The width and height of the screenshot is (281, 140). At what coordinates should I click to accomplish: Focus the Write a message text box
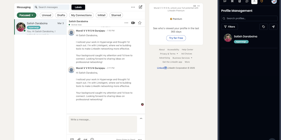coord(103,124)
